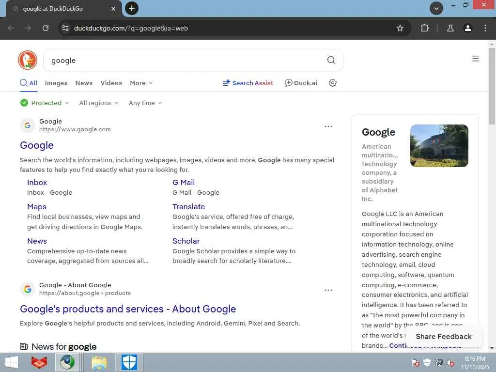Open the Inbox sitelink
This screenshot has height=372, width=496.
37,183
